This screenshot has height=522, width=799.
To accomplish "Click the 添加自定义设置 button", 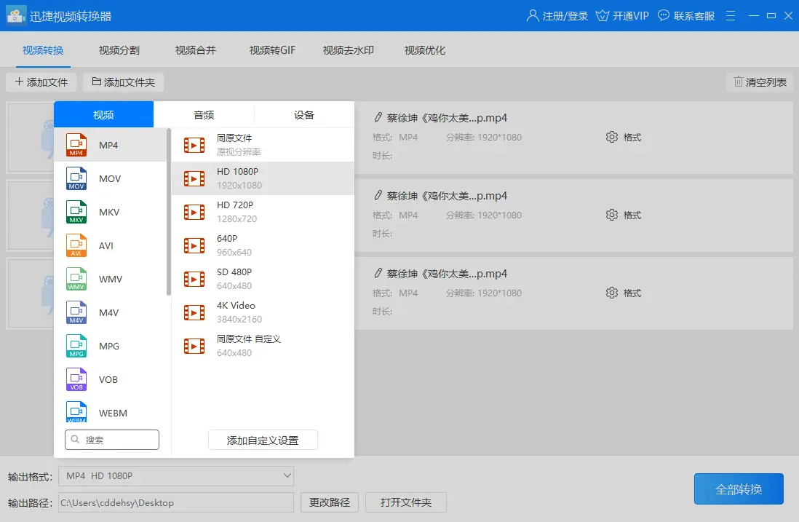I will coord(263,440).
